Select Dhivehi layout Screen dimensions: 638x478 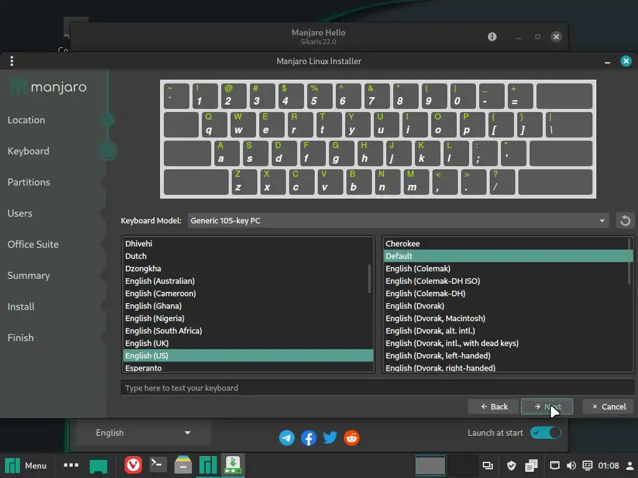[x=248, y=243]
